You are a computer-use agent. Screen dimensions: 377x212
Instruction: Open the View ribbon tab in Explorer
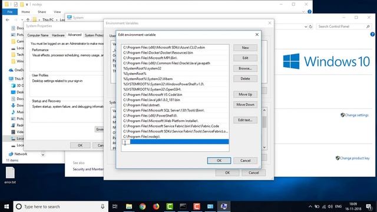(x=57, y=12)
